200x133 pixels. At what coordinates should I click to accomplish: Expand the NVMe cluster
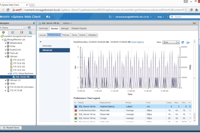[x=5, y=46]
